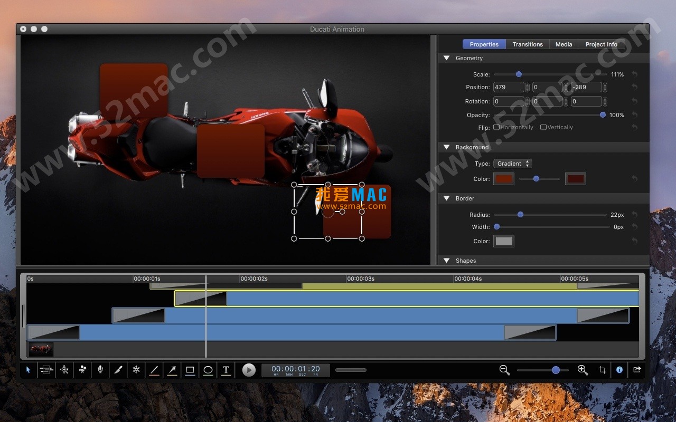Click stepper beside last Rotation field
The width and height of the screenshot is (676, 422).
pos(605,101)
